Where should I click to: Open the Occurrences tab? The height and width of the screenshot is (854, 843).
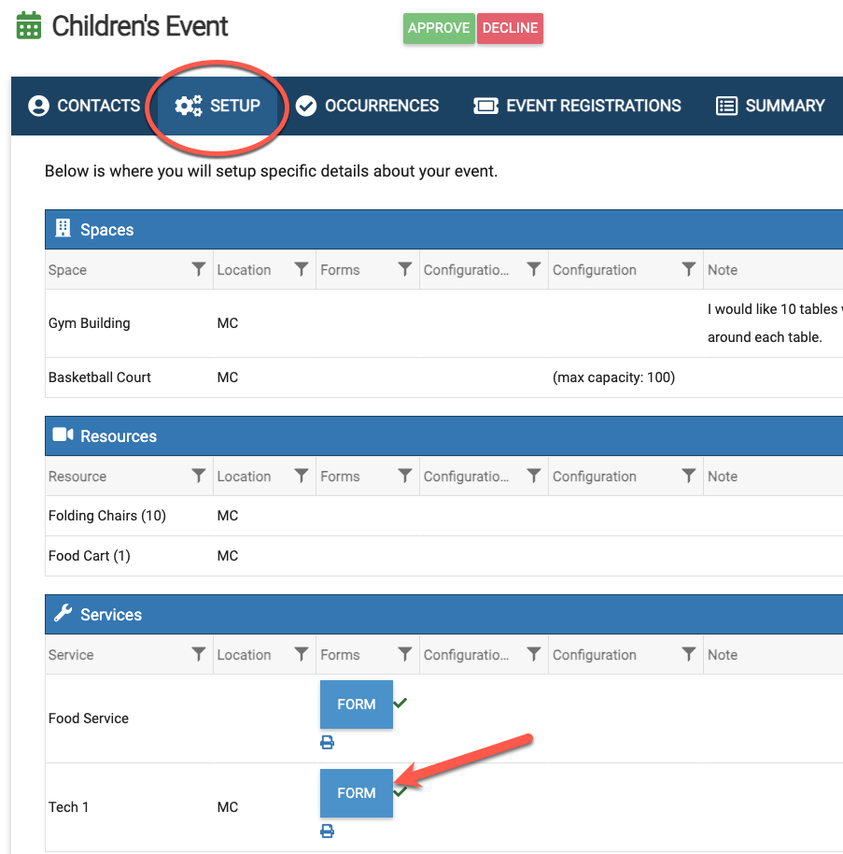tap(367, 106)
